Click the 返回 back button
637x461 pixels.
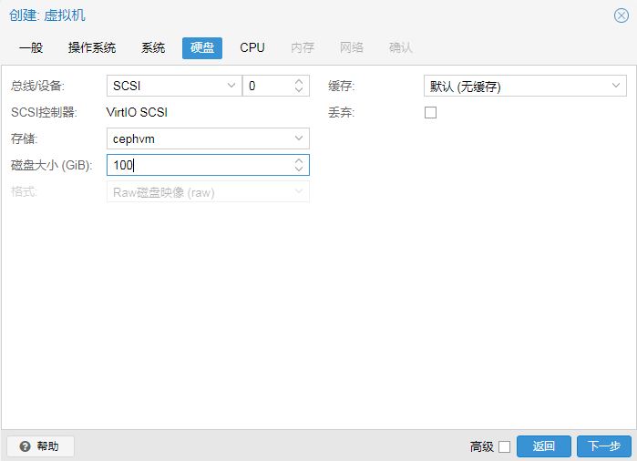pos(544,446)
